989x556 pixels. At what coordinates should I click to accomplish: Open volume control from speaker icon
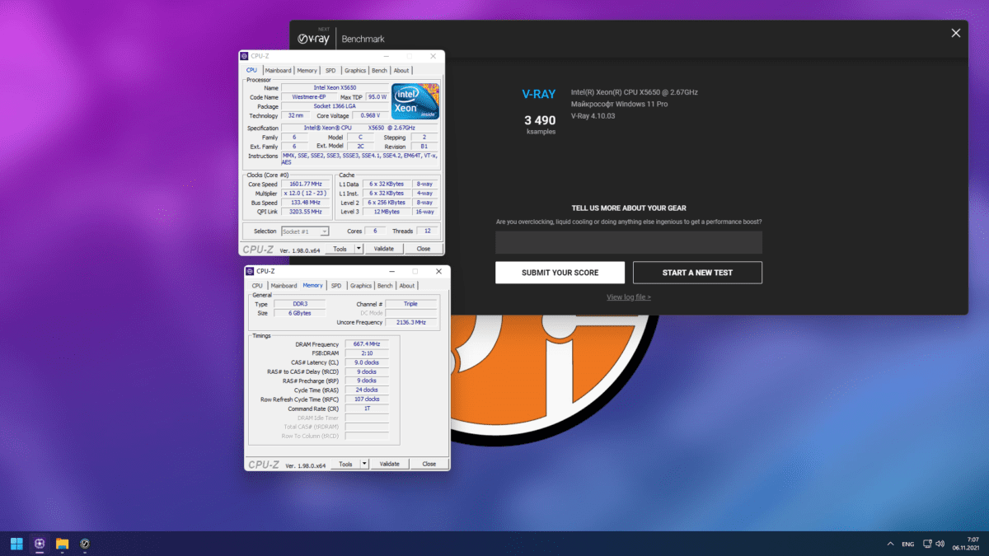pyautogui.click(x=940, y=544)
